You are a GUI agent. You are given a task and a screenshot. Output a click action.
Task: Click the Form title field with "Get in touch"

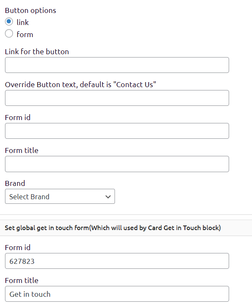tap(117, 294)
